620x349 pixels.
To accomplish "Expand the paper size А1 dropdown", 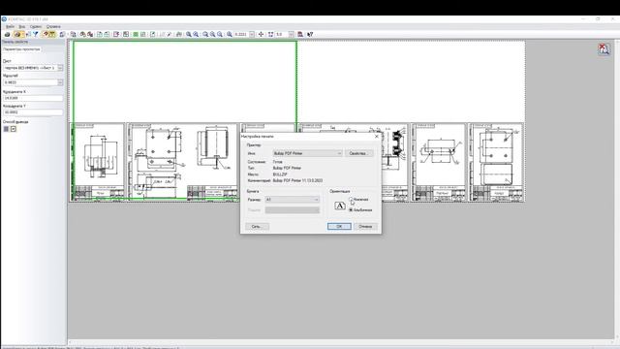I will point(293,200).
